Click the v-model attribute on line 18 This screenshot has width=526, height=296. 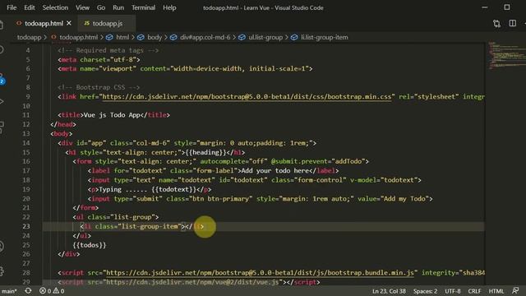[x=363, y=180]
